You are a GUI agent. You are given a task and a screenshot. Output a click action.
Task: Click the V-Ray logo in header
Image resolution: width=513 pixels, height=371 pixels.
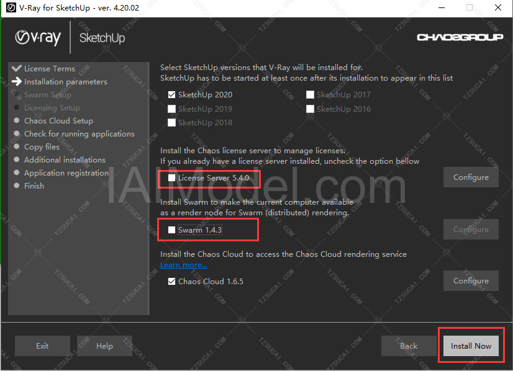pyautogui.click(x=38, y=38)
